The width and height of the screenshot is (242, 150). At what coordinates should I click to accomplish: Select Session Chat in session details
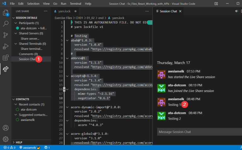click(x=27, y=59)
